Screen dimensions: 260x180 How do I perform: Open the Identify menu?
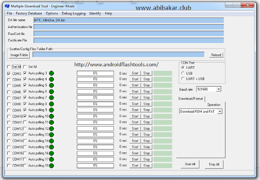pyautogui.click(x=95, y=13)
